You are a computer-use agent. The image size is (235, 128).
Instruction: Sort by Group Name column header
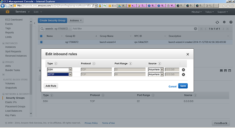coord(106,36)
